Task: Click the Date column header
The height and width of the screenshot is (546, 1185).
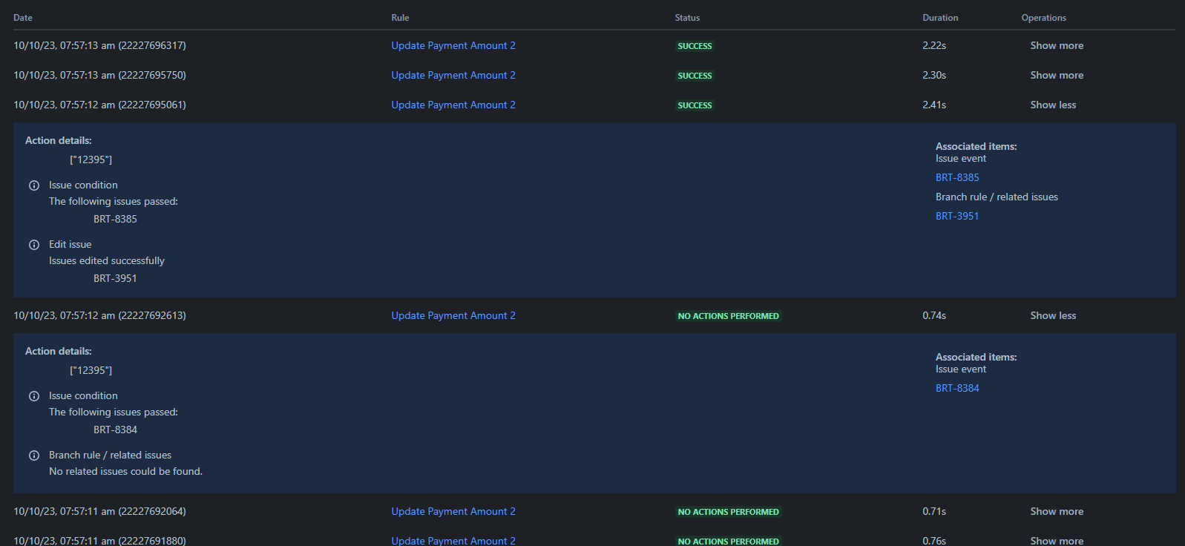Action: (x=23, y=18)
